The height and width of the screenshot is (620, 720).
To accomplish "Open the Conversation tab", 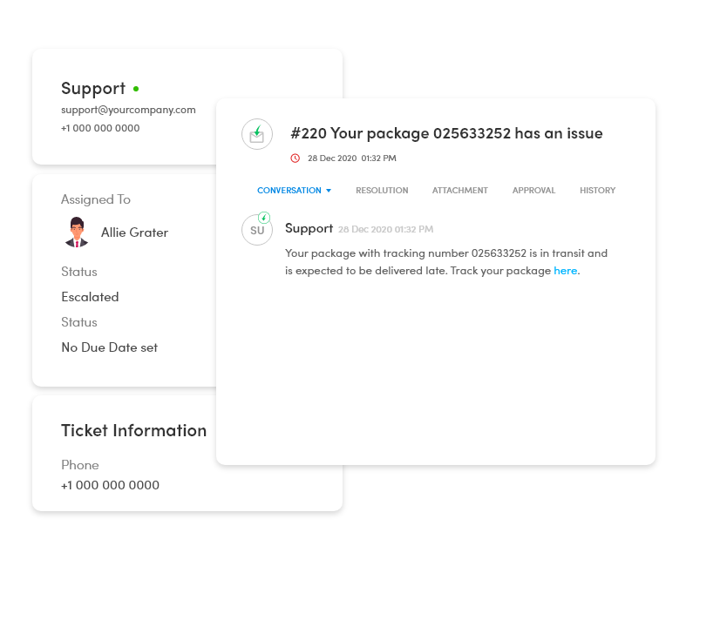I will pos(289,191).
